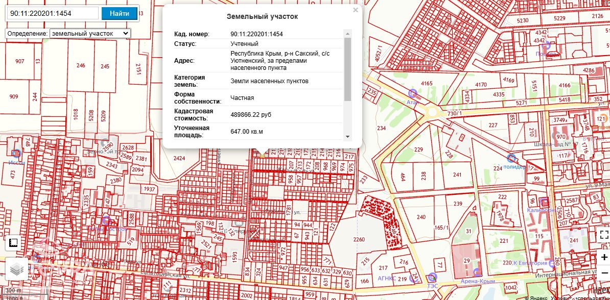Click popup scrollbar up arrow

coord(348,34)
